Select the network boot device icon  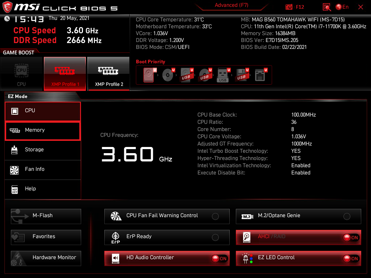point(261,75)
